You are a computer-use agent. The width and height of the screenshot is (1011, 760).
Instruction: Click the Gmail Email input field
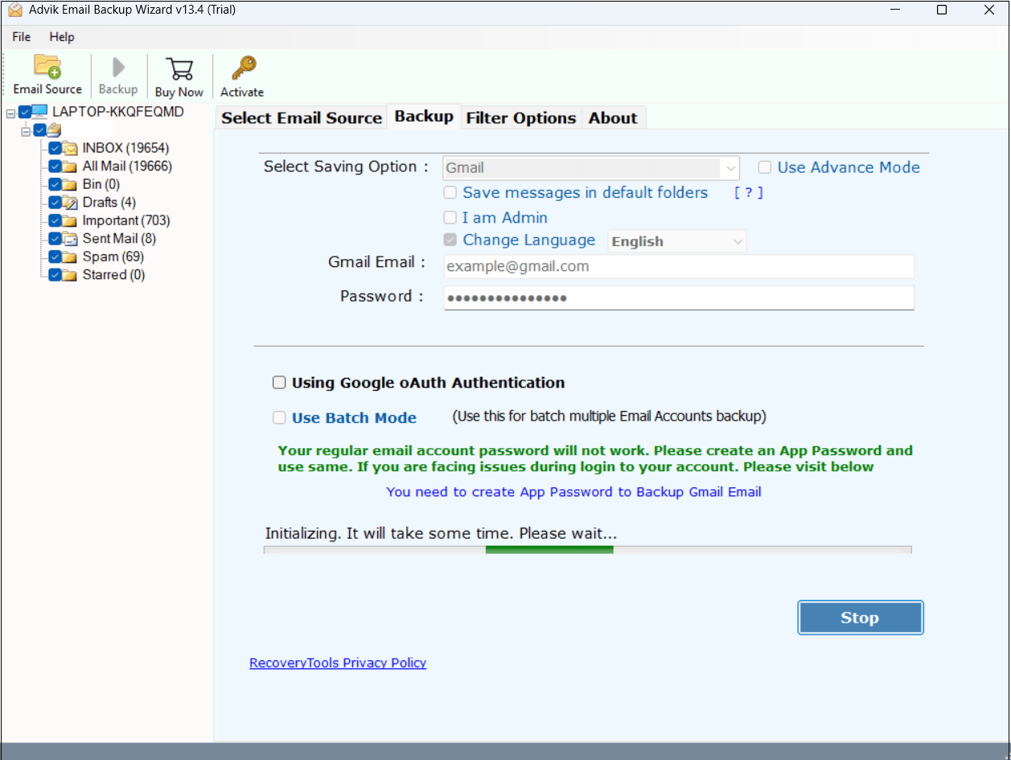679,266
